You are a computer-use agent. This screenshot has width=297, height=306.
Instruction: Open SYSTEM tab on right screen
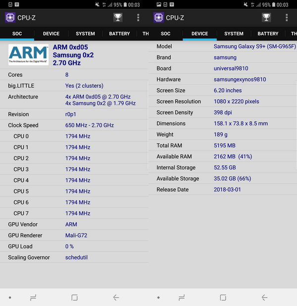[234, 34]
